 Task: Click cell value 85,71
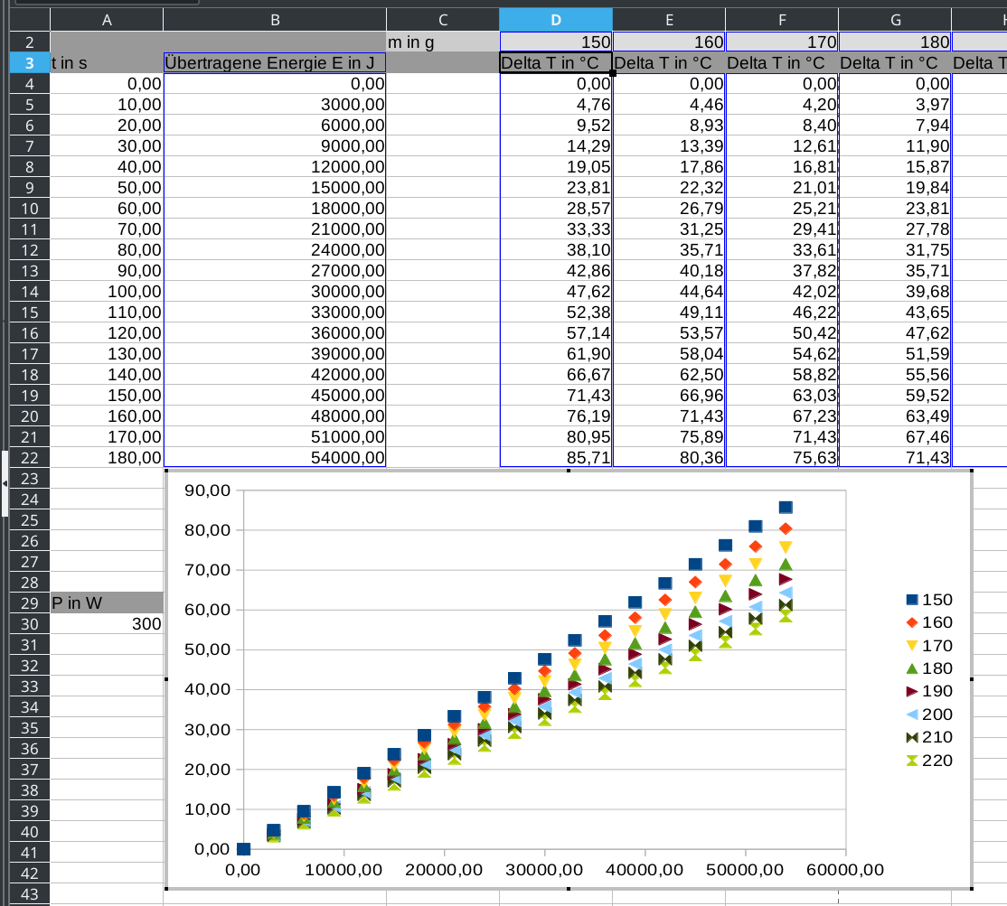(x=556, y=458)
